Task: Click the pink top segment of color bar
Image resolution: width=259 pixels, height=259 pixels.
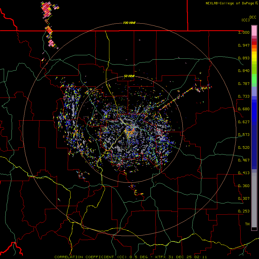Action: (254, 31)
